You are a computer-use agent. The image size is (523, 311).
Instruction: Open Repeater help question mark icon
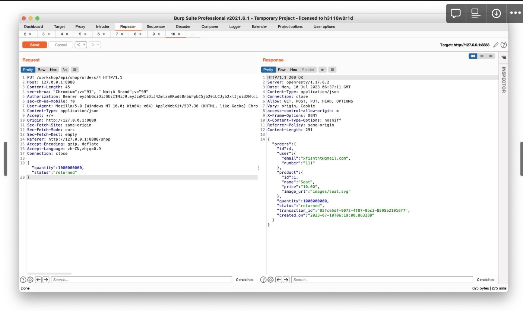pyautogui.click(x=504, y=45)
